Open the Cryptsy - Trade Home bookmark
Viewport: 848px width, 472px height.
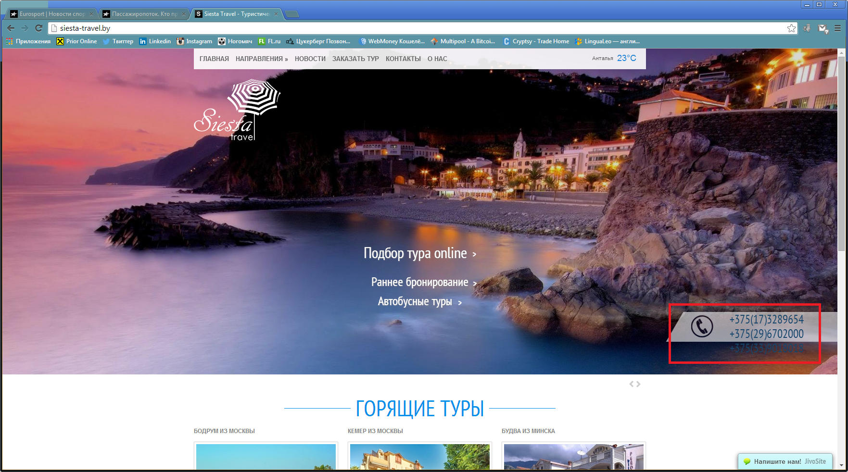[536, 41]
